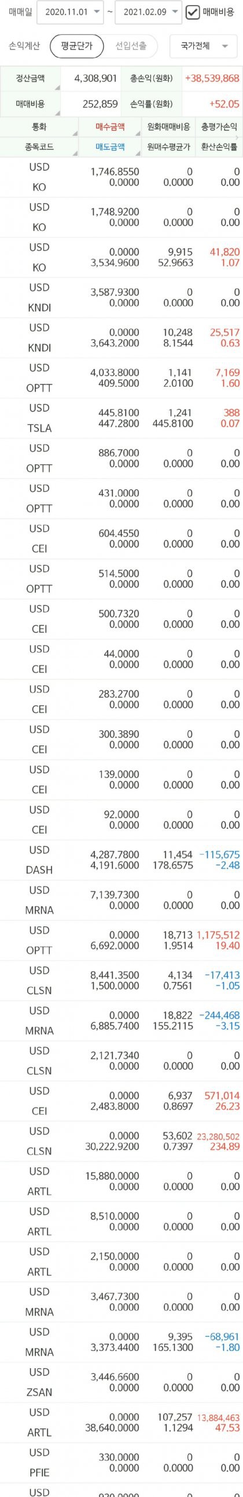
Task: Click the 종목코드 column header
Action: pyautogui.click(x=39, y=147)
